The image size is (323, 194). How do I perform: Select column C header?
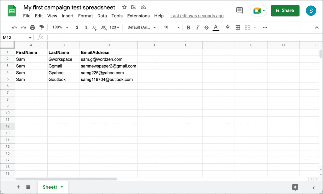click(109, 45)
